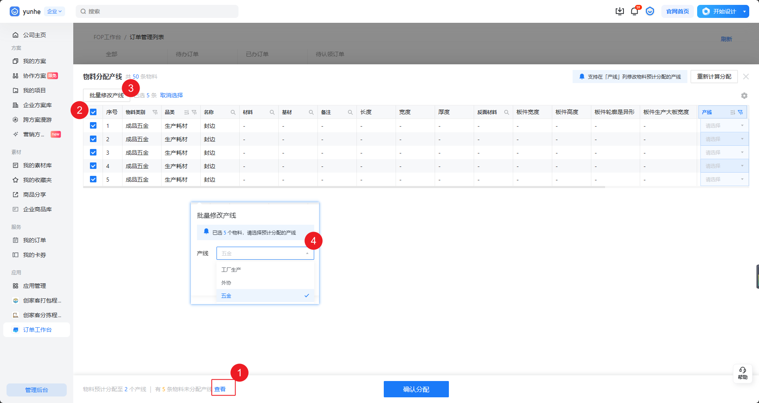759x403 pixels.
Task: Open 产线 dropdown for row 1
Action: 724,126
